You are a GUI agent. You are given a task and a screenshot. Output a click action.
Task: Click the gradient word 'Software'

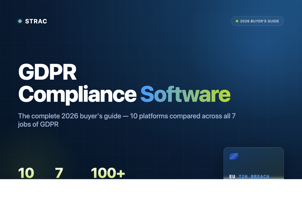(x=185, y=94)
